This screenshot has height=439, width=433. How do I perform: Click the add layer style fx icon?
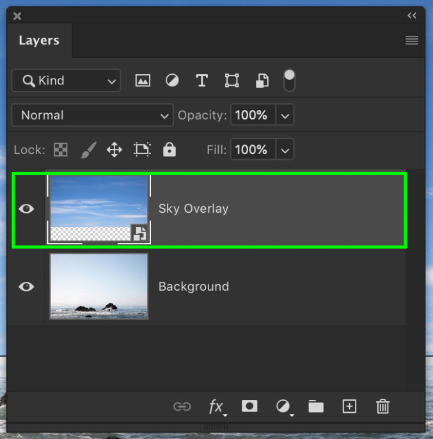click(x=216, y=406)
